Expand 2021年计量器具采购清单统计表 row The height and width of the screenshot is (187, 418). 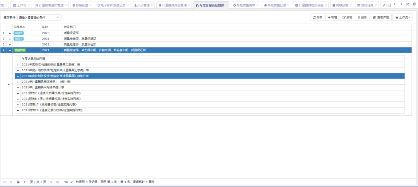coord(18,87)
